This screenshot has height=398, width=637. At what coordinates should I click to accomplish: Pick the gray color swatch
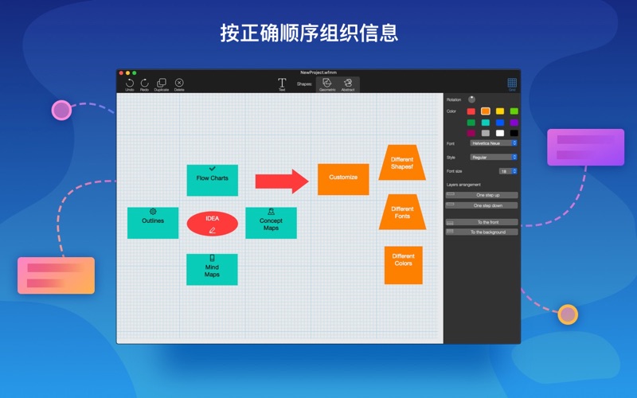coord(486,133)
